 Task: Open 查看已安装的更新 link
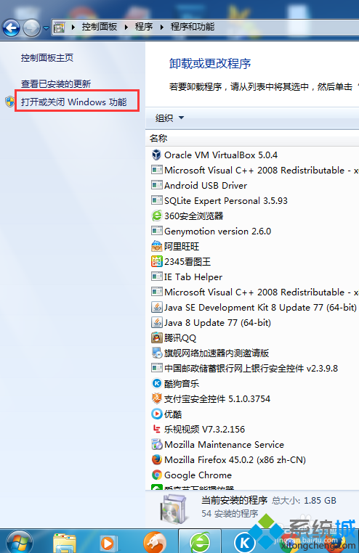pyautogui.click(x=56, y=84)
